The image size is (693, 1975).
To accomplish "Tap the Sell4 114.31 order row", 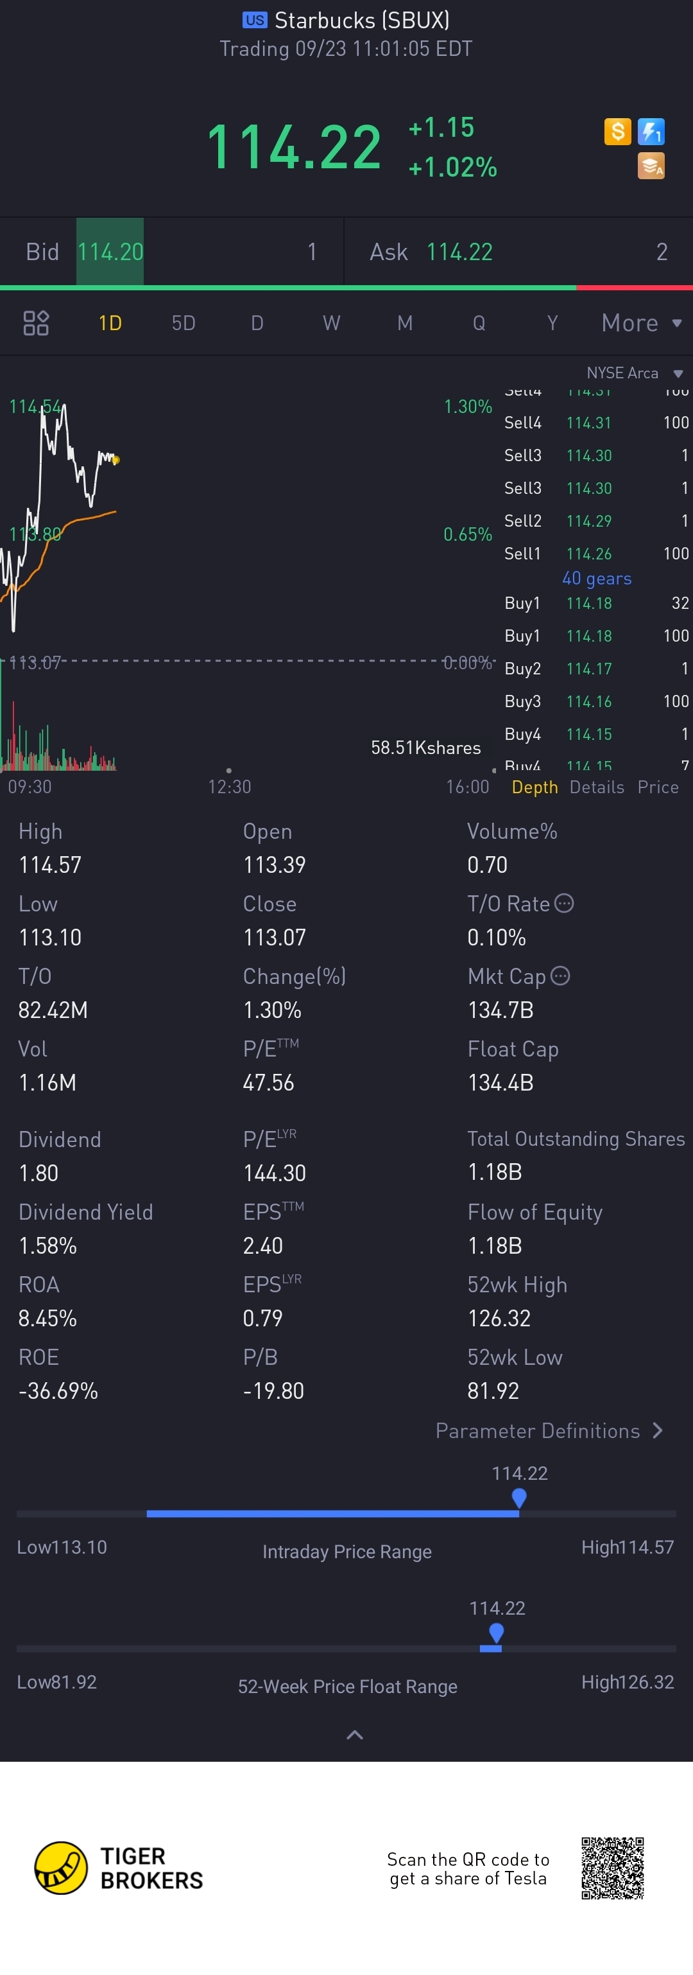I will [597, 423].
